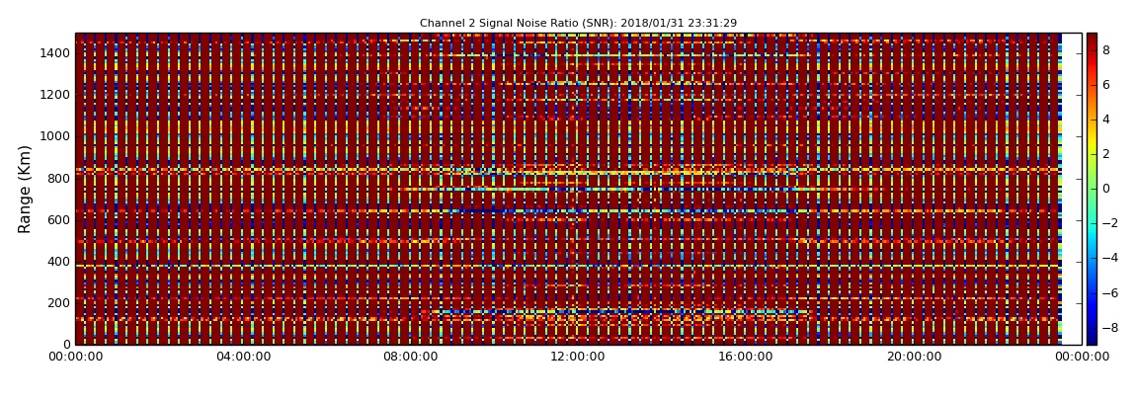Select the 12:00:00 time axis tick label
Screen dimensions: 1136x402
[578, 357]
